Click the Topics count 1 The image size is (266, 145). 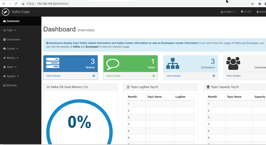coord(153,61)
